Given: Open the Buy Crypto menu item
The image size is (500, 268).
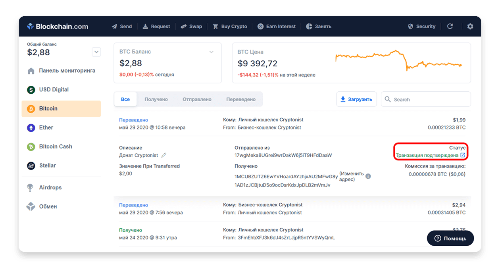Looking at the screenshot, I should click(x=230, y=27).
